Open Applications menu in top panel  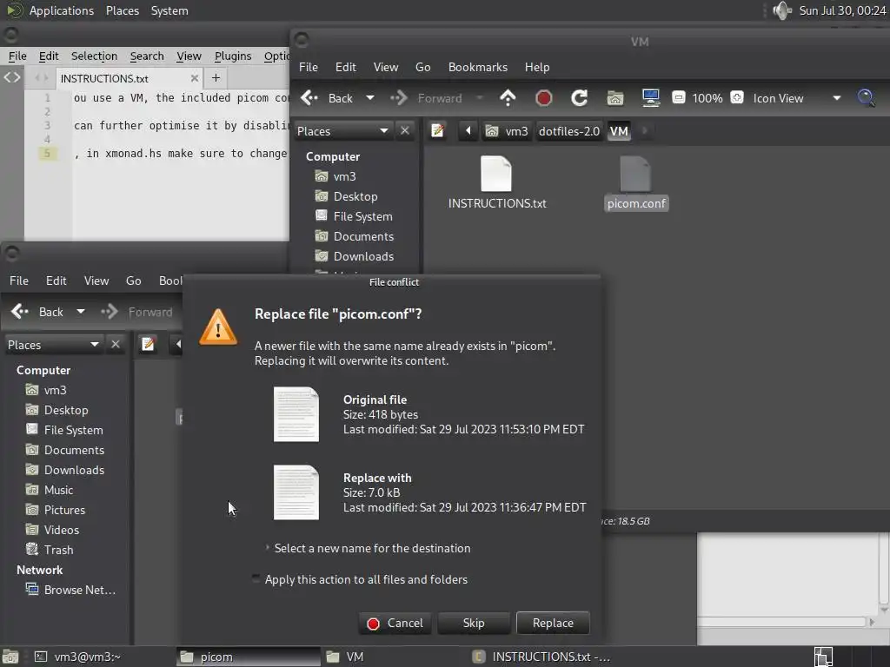[62, 10]
